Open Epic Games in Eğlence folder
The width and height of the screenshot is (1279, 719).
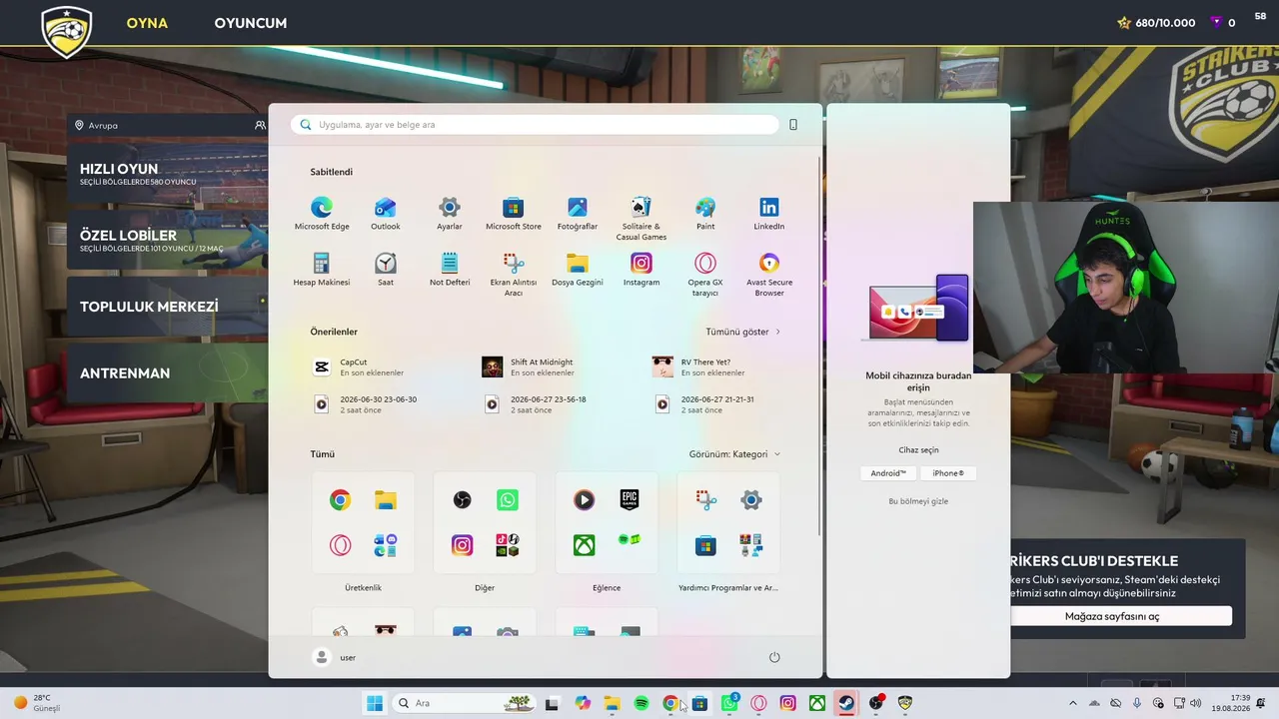coord(630,499)
